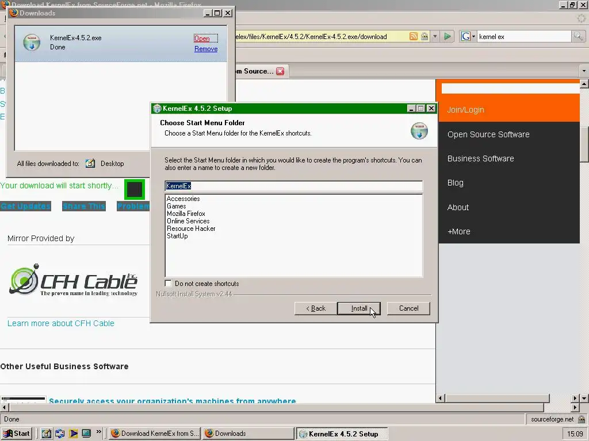Viewport: 589px width, 441px height.
Task: Click the Start button on taskbar
Action: click(x=17, y=434)
